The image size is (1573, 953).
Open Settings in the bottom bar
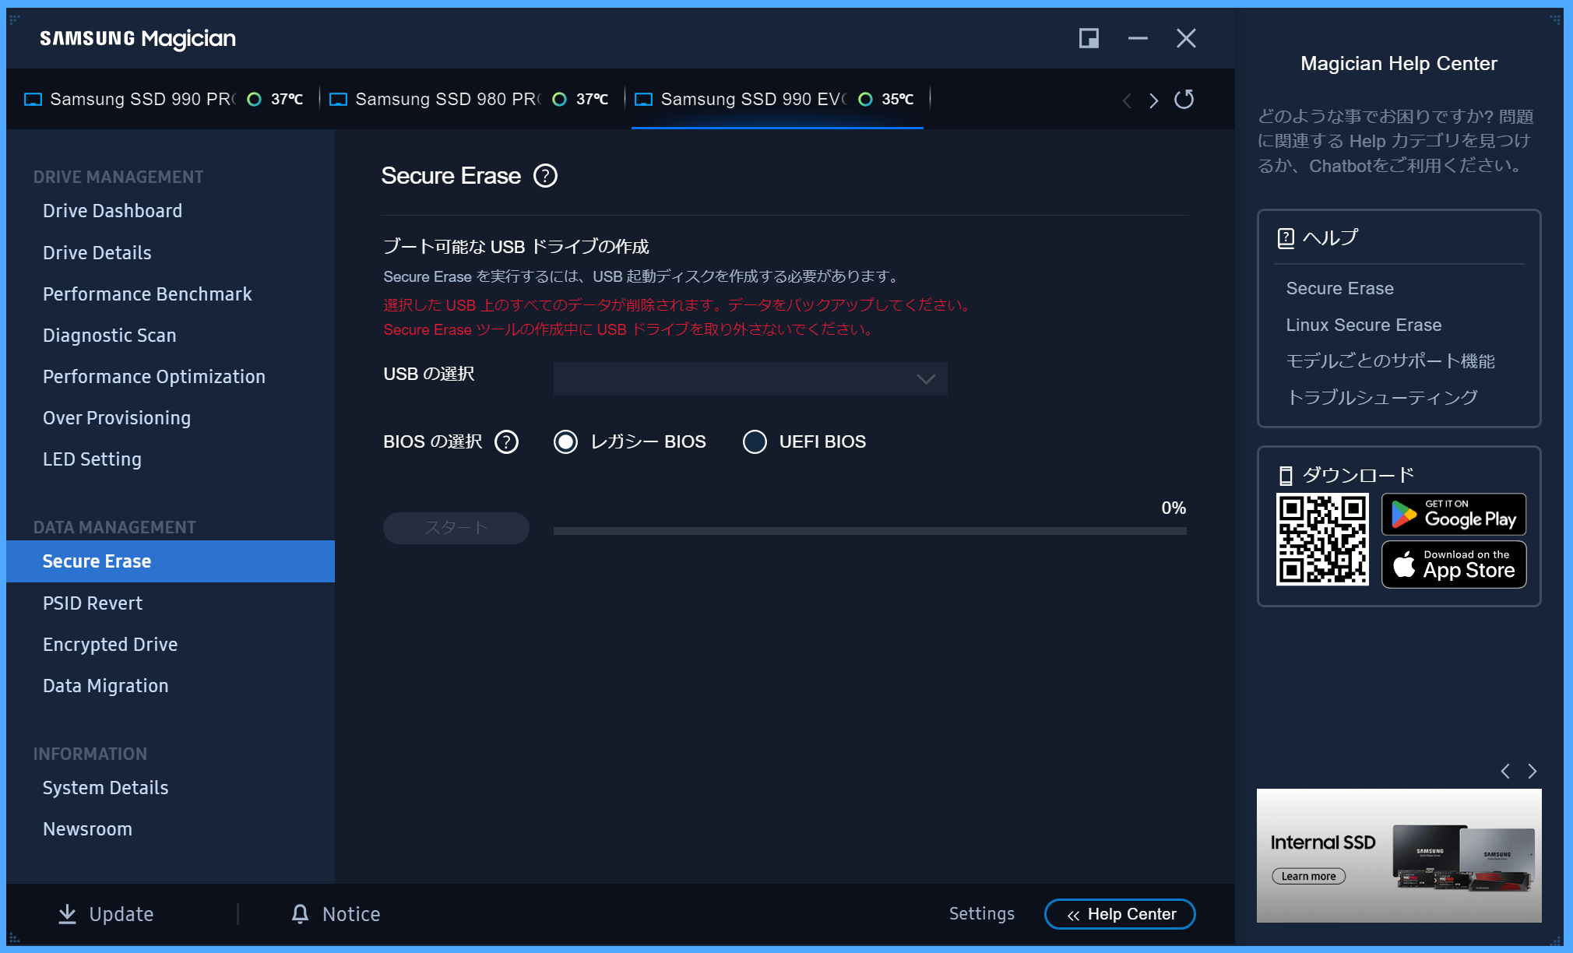[x=981, y=914]
